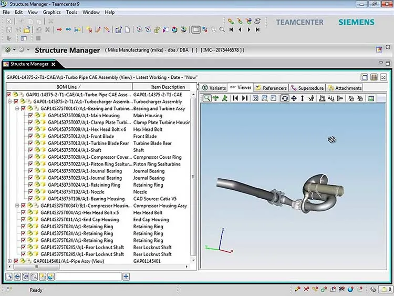Open the folder icon in main toolbar

click(x=27, y=30)
